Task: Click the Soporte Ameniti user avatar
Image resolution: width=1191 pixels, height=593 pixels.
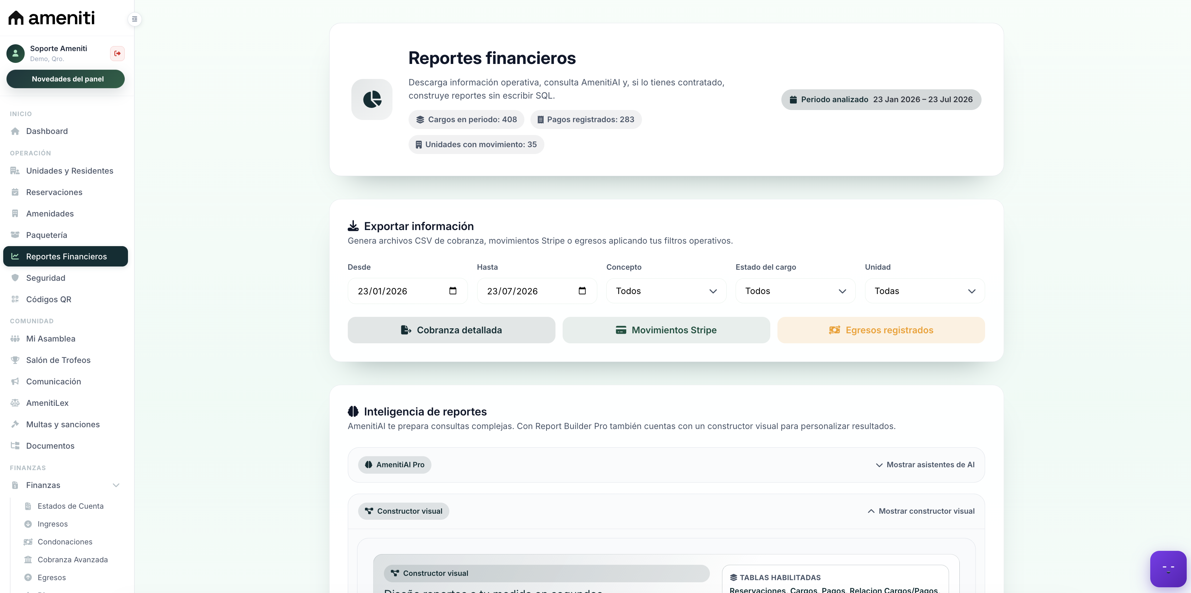Action: [15, 53]
